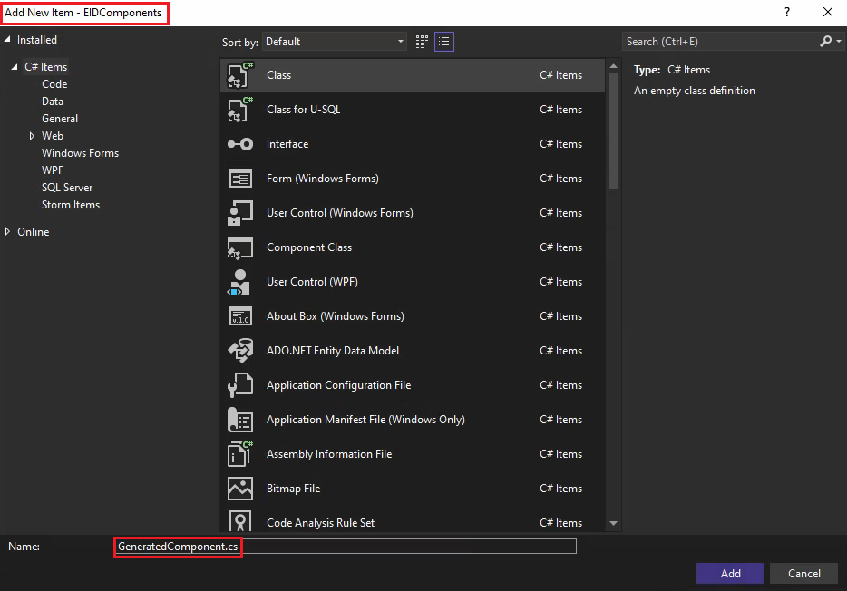The width and height of the screenshot is (847, 591).
Task: Select ADO.NET Entity Data Model icon
Action: tap(239, 351)
